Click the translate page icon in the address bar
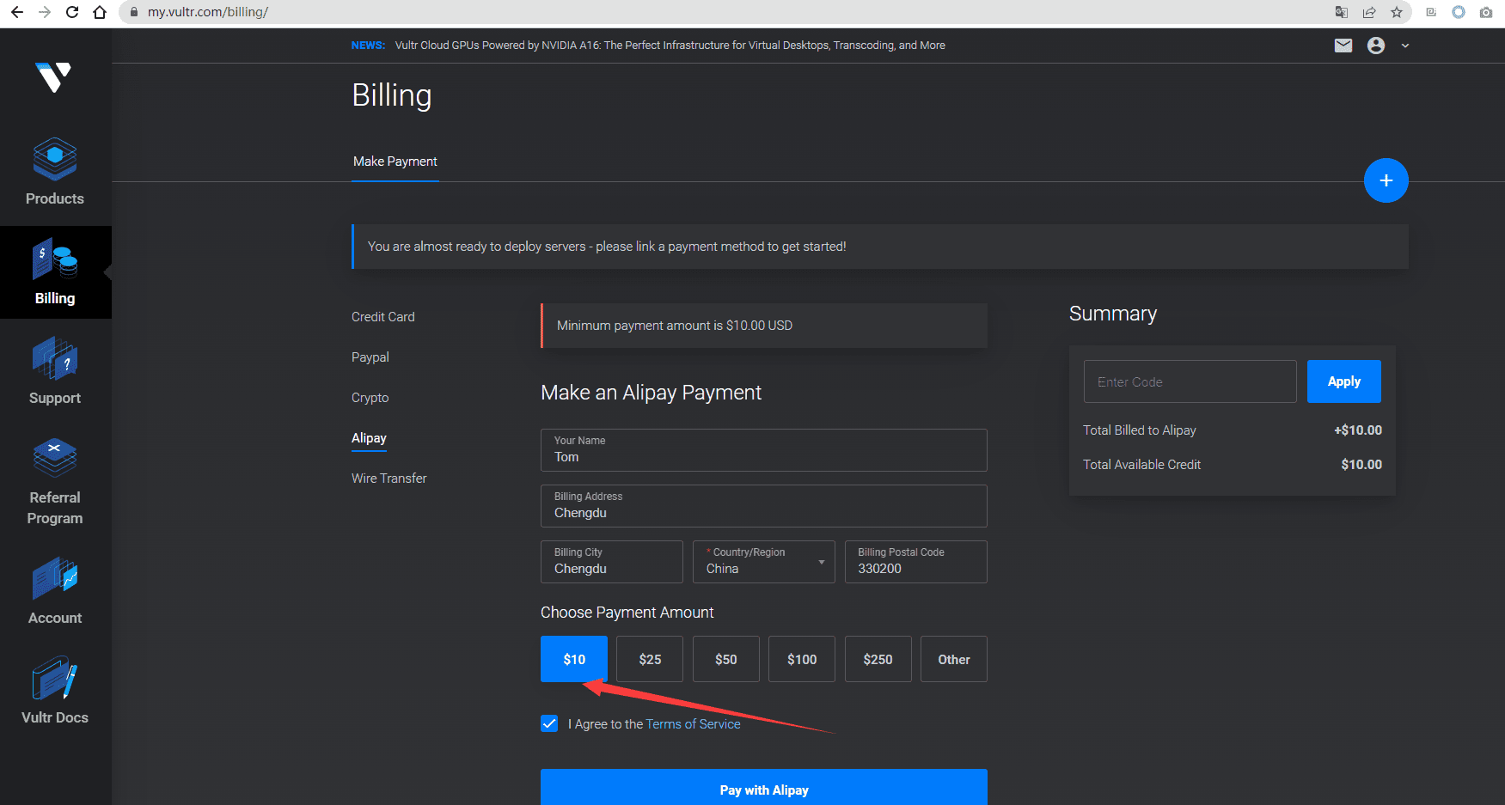The width and height of the screenshot is (1505, 805). (x=1341, y=12)
